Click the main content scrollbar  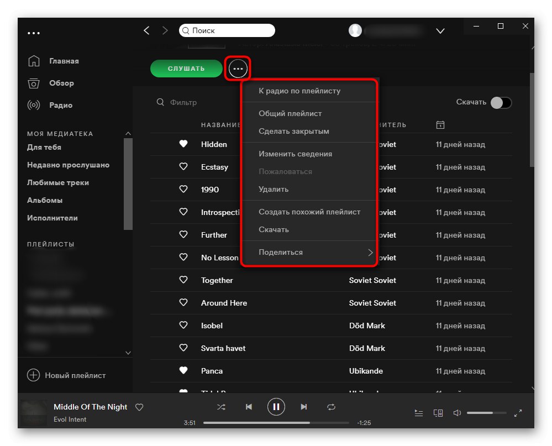[532, 120]
